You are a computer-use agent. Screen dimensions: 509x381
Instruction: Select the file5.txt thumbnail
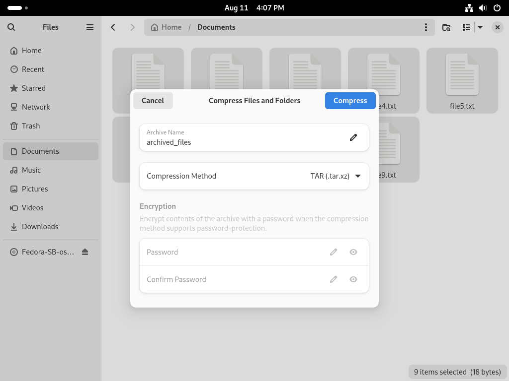462,81
